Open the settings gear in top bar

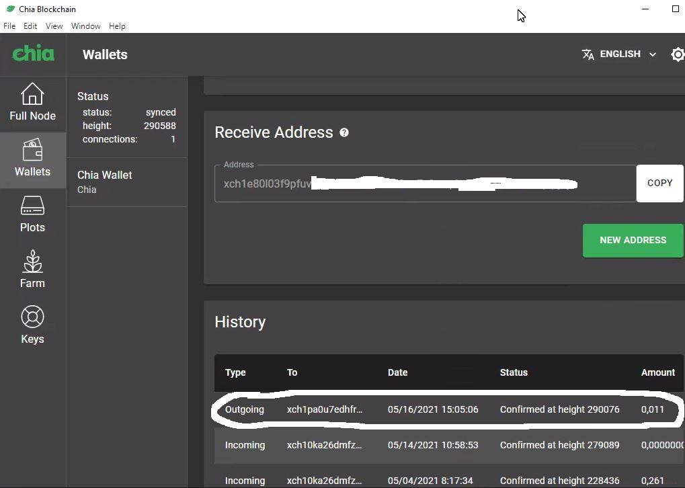(x=678, y=54)
